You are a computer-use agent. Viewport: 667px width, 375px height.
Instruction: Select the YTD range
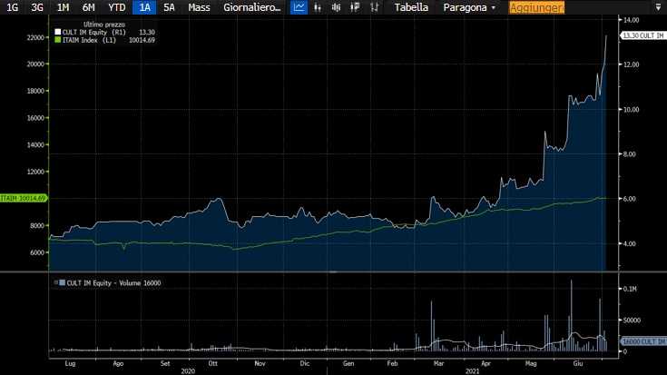116,7
